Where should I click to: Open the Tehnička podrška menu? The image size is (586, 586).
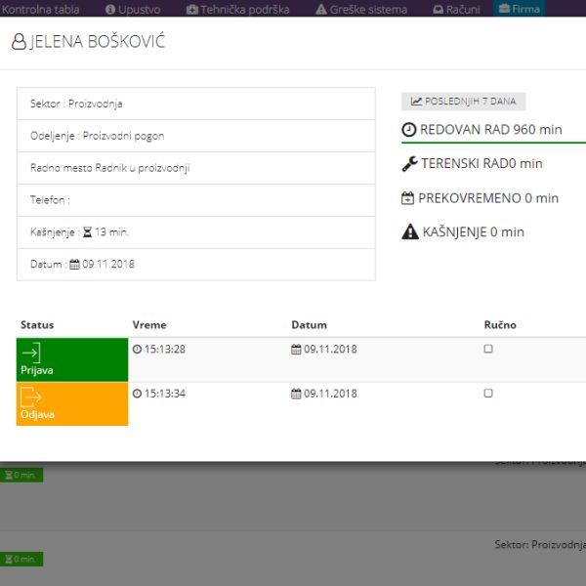point(237,9)
